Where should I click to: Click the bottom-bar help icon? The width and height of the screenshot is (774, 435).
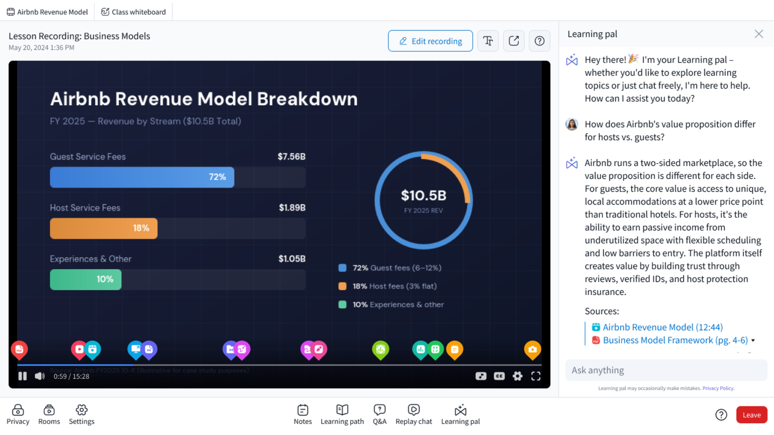721,415
